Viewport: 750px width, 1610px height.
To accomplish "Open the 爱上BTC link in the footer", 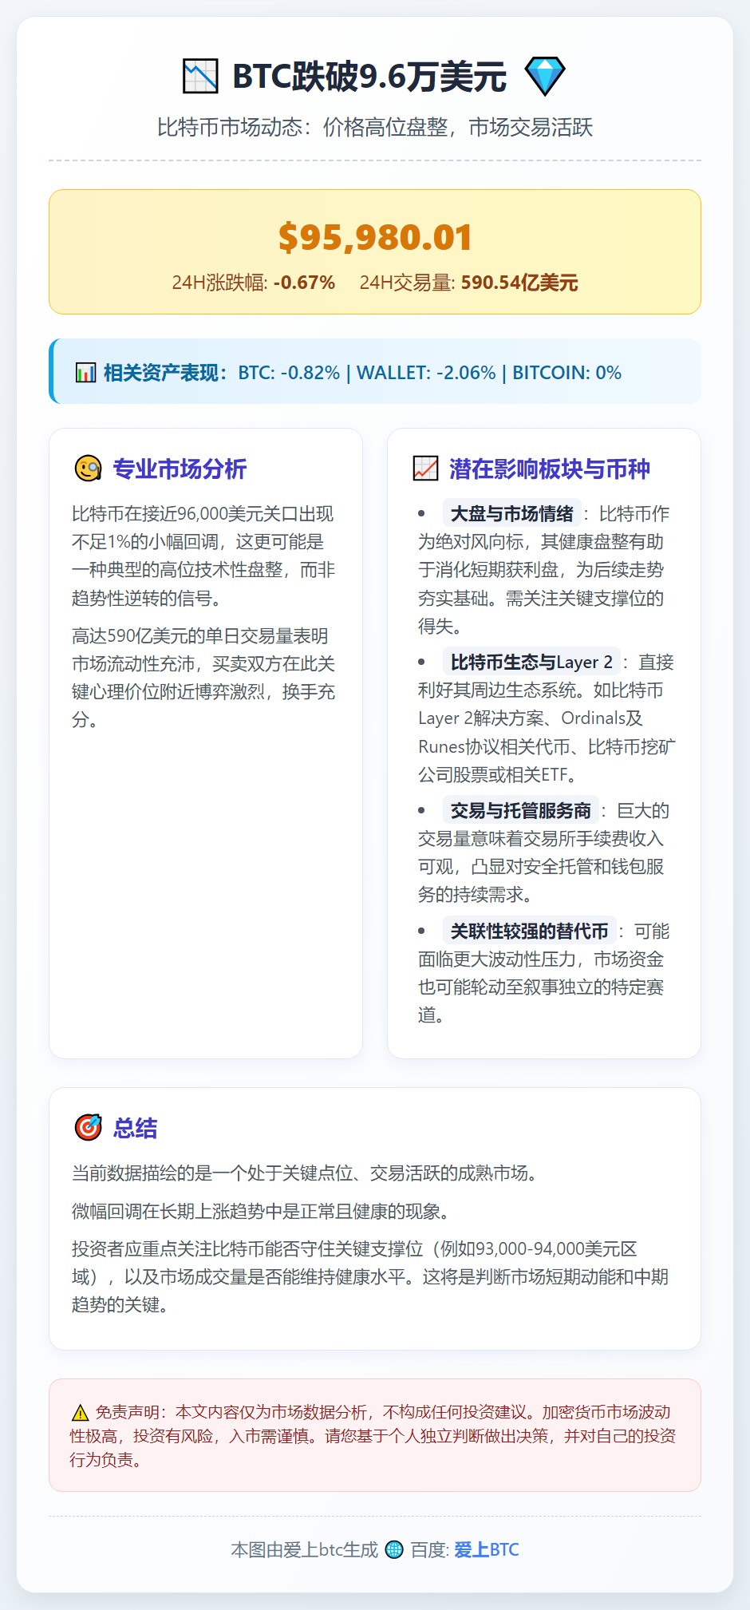I will coord(486,1549).
